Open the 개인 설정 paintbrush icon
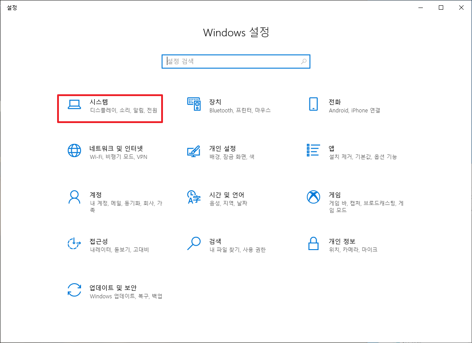Screen dimensions: 472x343 193,151
